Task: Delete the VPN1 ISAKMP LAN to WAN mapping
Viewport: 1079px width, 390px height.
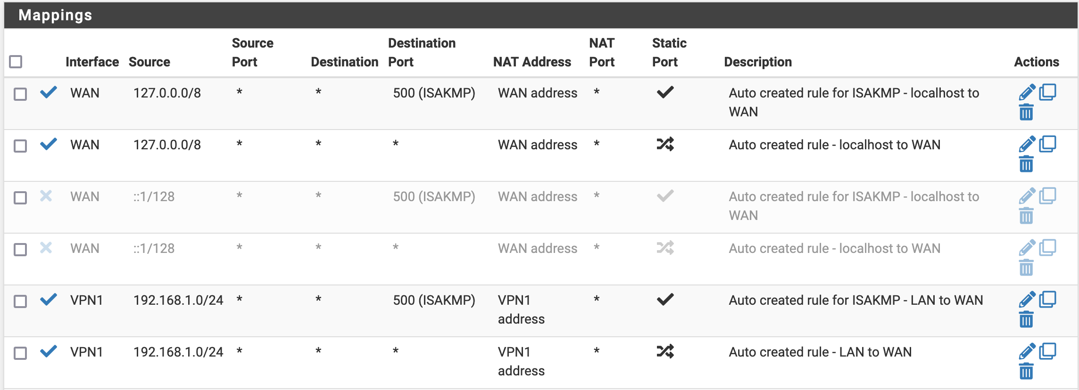Action: coord(1026,320)
